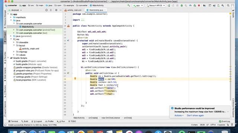238x133 pixels.
Task: Click the onCreate() breadcrumb at editor bottom
Action: 93,118
